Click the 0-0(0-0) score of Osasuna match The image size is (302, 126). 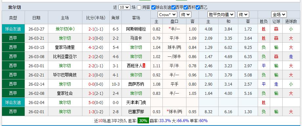click(96, 84)
